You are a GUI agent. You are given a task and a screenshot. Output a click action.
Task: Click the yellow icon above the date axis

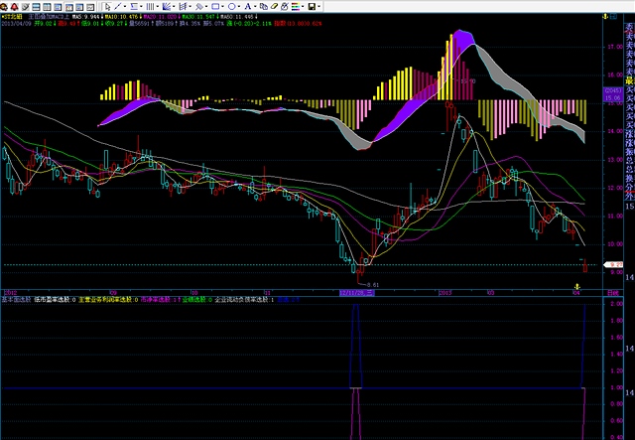(577, 287)
